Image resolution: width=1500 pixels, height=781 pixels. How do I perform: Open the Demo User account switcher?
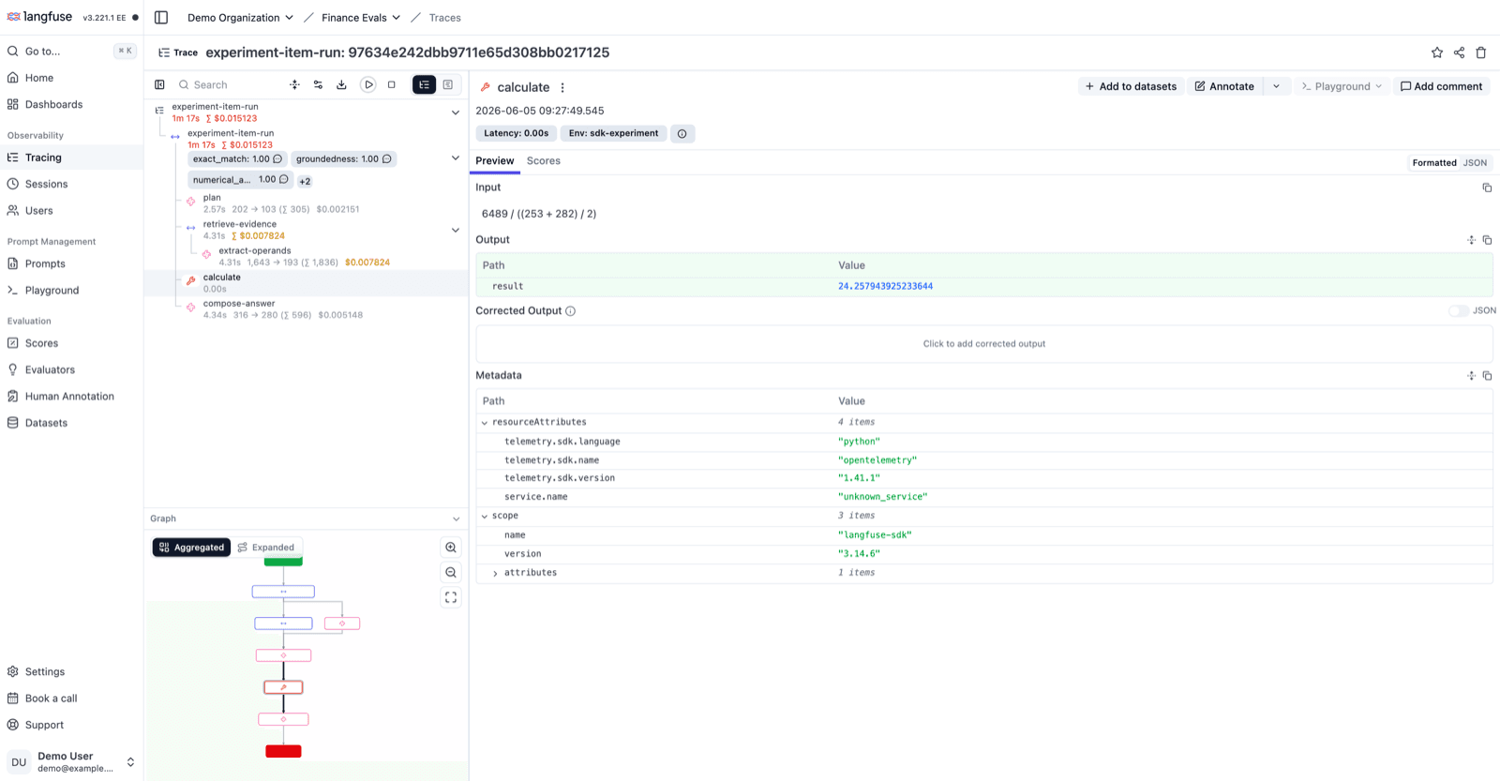coord(71,761)
